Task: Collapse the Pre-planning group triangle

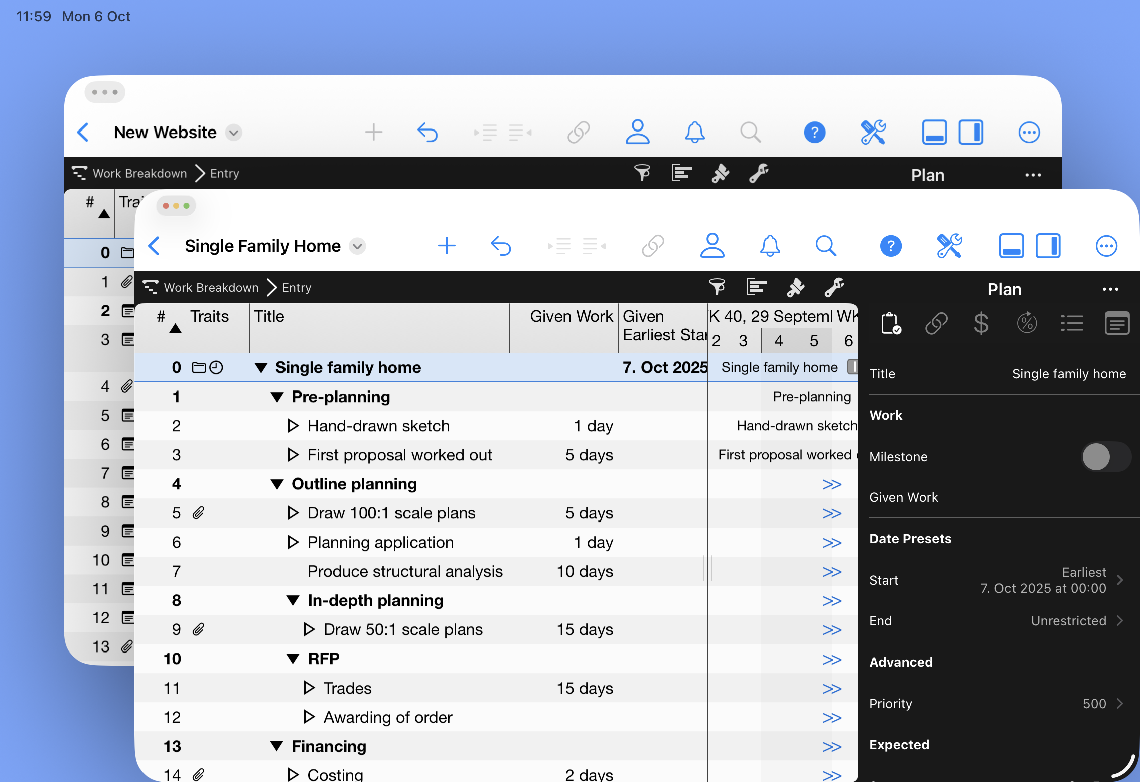Action: (278, 397)
